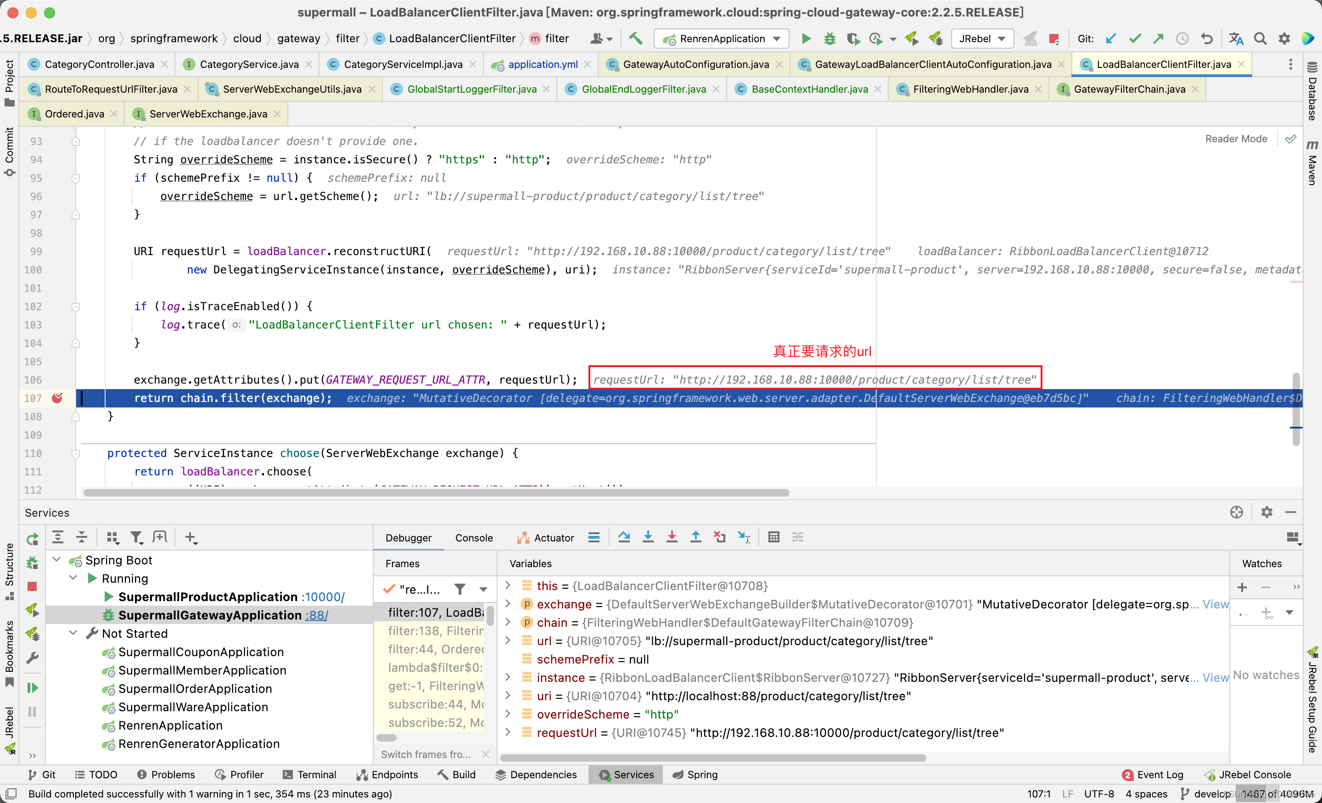The image size is (1322, 803).
Task: Open Evaluate Expression calculator icon
Action: (x=773, y=537)
